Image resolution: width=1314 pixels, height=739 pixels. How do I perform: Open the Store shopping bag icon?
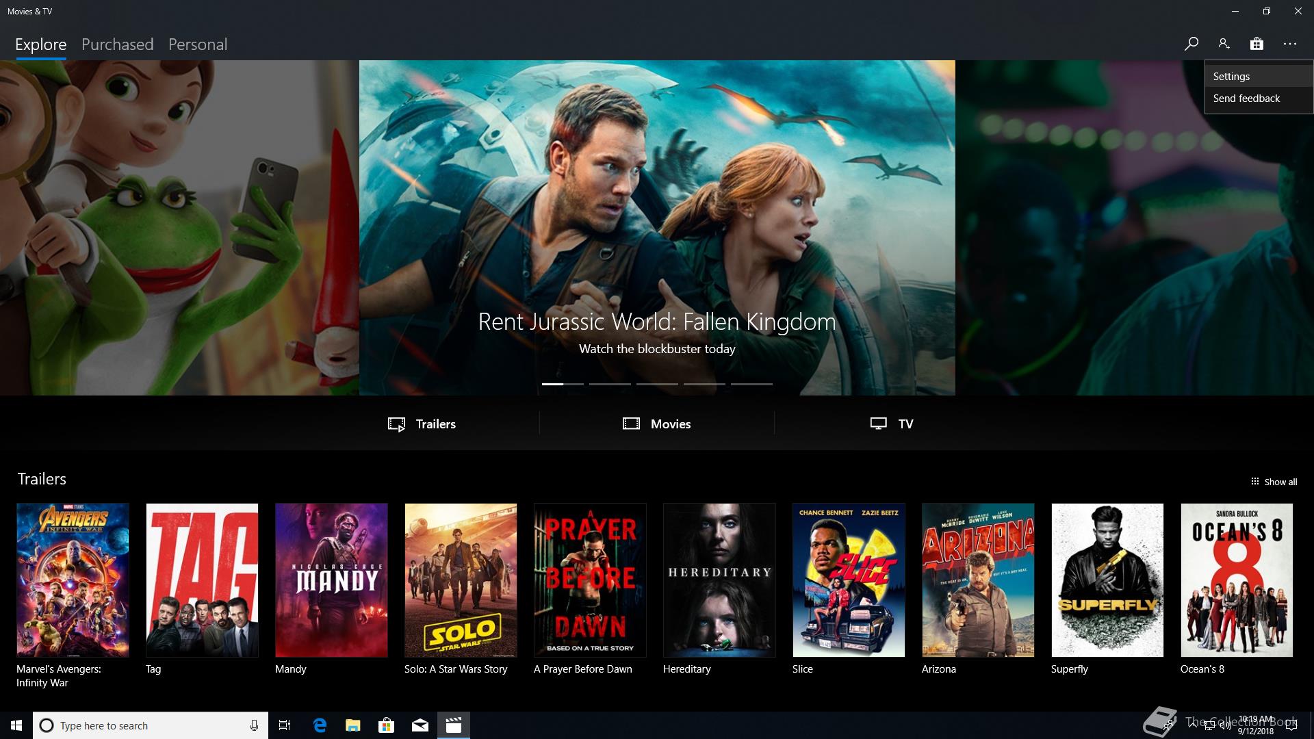[x=1257, y=44]
